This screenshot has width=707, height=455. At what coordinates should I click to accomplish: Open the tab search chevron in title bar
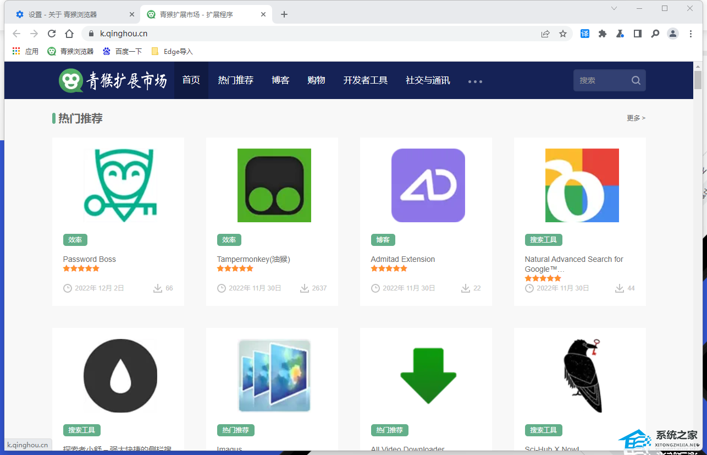[x=614, y=8]
